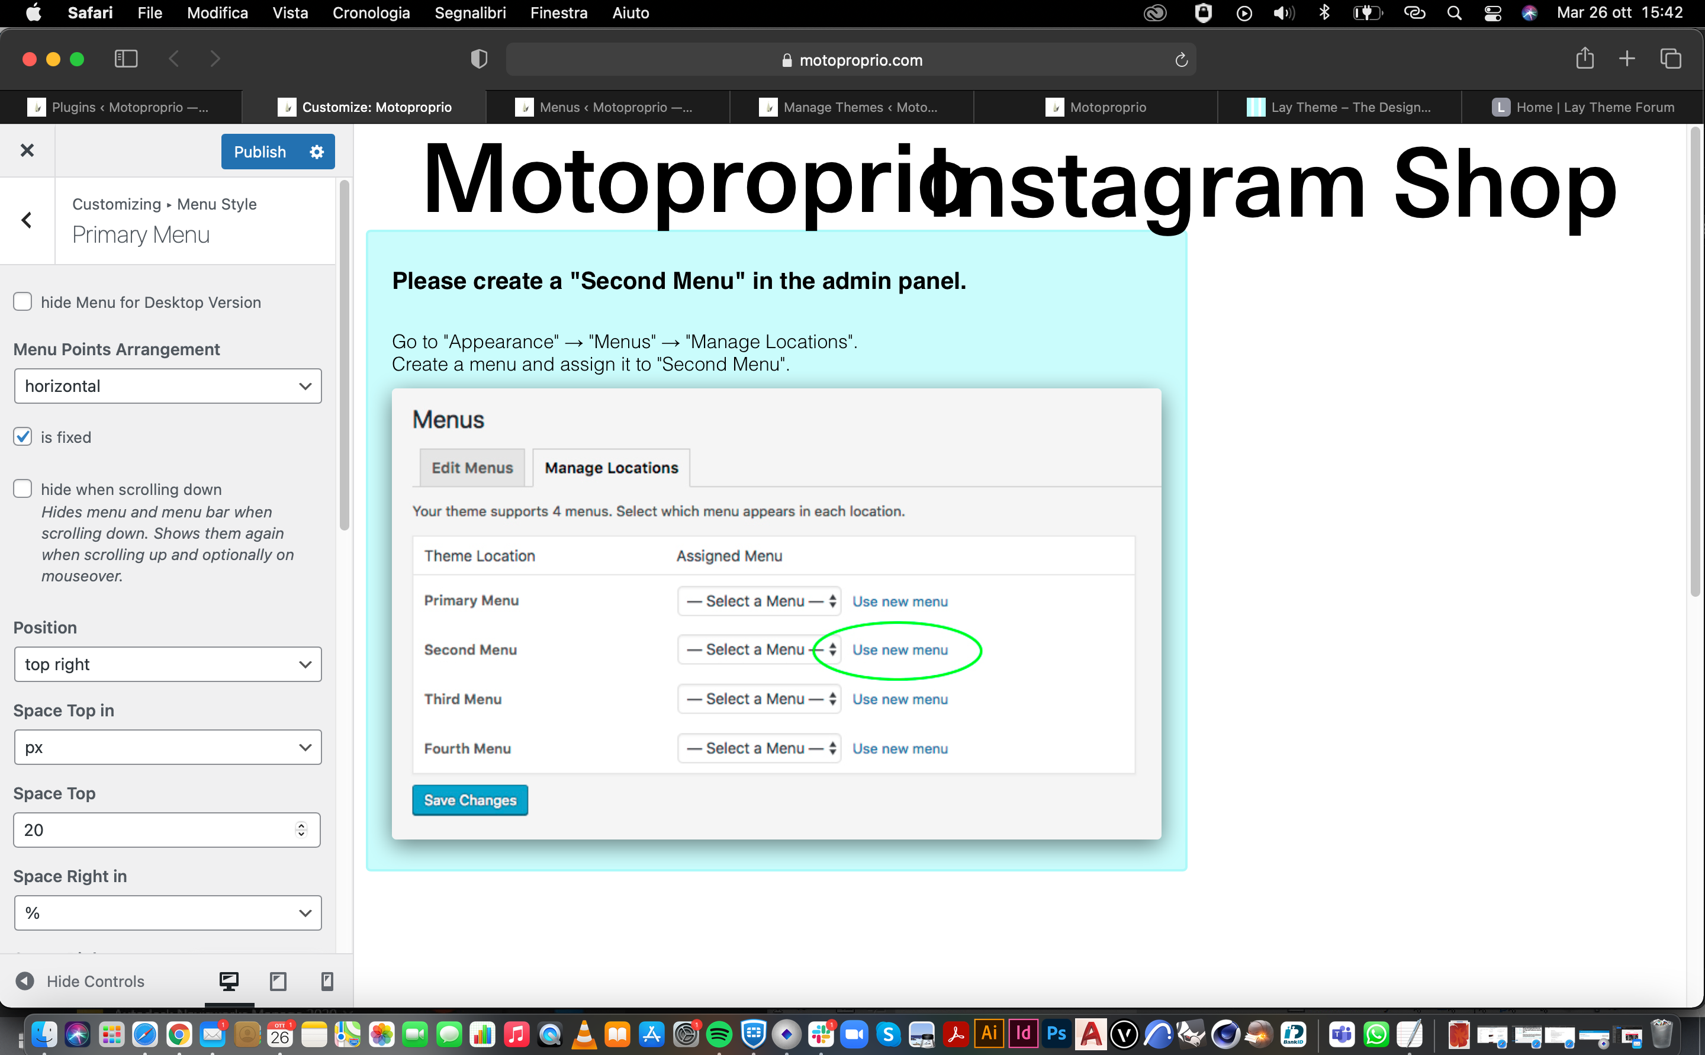Click the Publish button
Viewport: 1705px width, 1055px height.
pos(259,152)
